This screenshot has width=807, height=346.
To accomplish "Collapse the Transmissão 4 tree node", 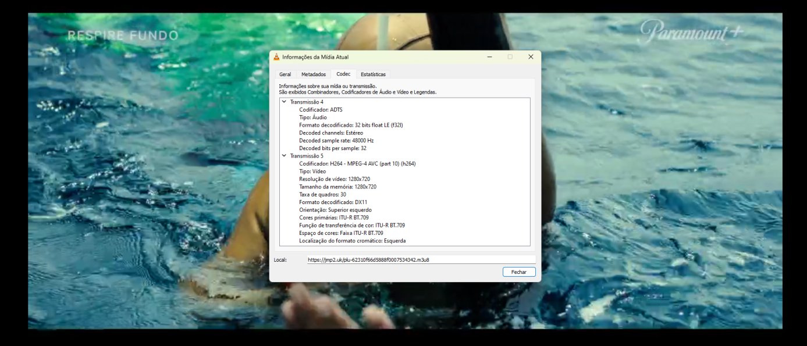I will (x=284, y=102).
